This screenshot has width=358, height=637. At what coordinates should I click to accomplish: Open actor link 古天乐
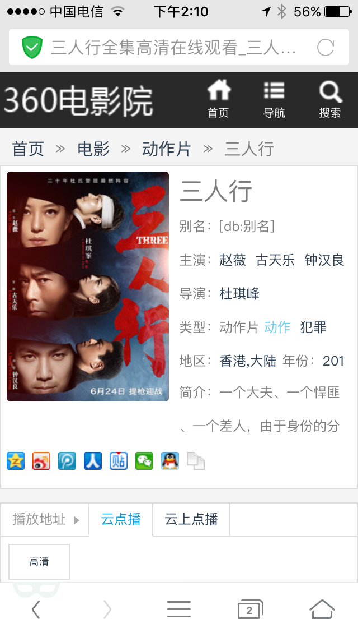275,260
